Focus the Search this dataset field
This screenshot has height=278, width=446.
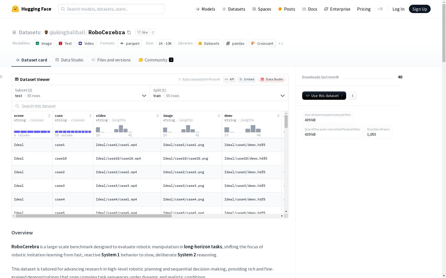(x=150, y=106)
